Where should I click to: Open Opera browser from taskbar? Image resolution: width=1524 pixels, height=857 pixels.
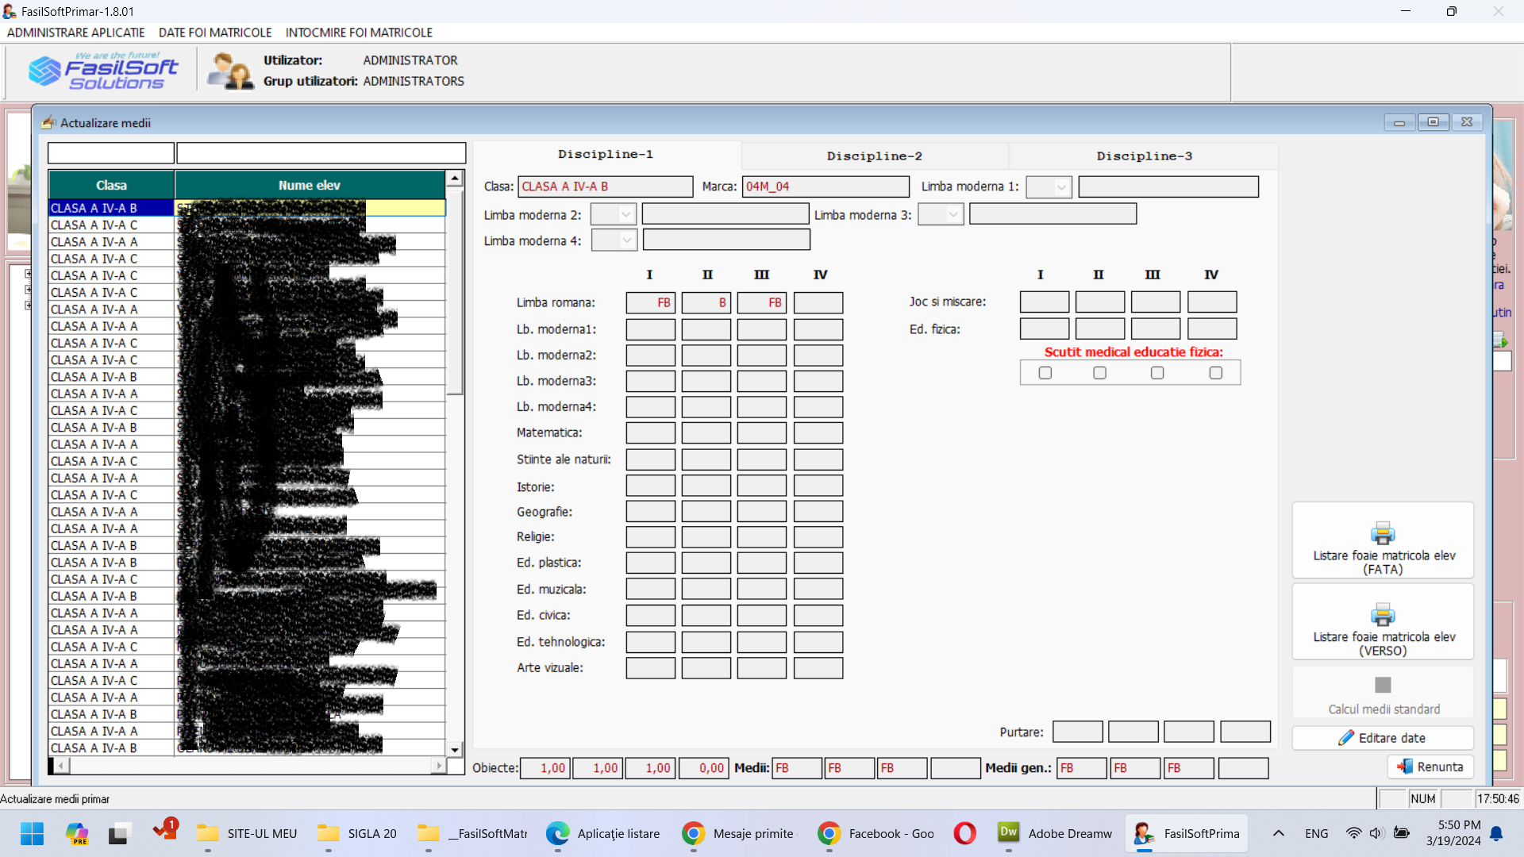point(964,833)
